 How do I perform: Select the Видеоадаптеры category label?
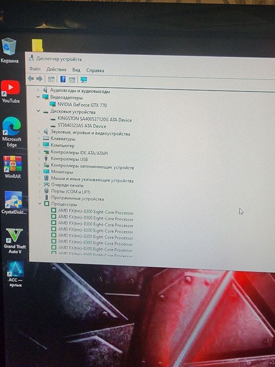(x=67, y=98)
